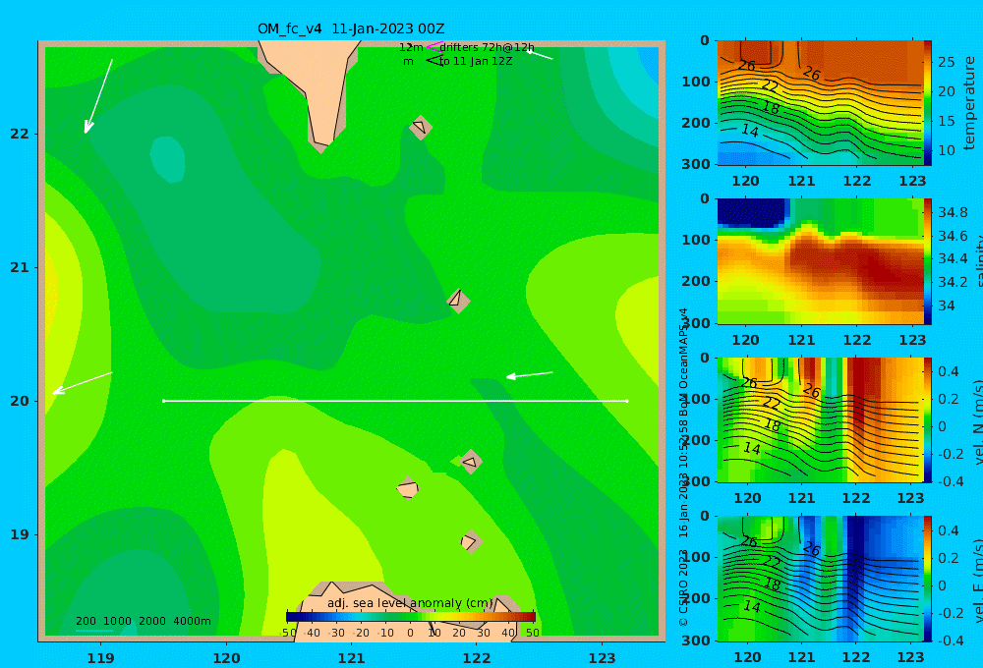This screenshot has width=983, height=668.
Task: Click the '18' isotherm label in temperature panel
Action: [771, 108]
